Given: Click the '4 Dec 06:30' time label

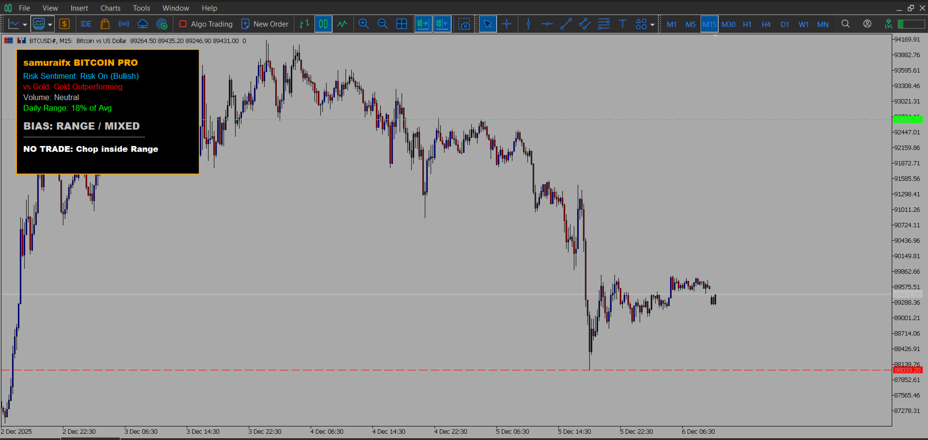Looking at the screenshot, I should click(327, 431).
